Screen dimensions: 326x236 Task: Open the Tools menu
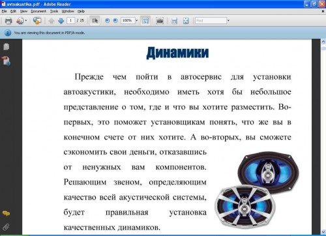(54, 11)
